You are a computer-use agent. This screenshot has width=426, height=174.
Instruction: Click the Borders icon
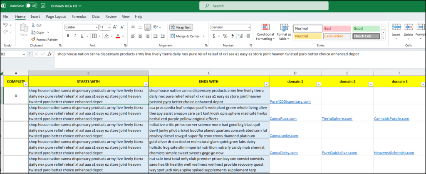coord(94,36)
